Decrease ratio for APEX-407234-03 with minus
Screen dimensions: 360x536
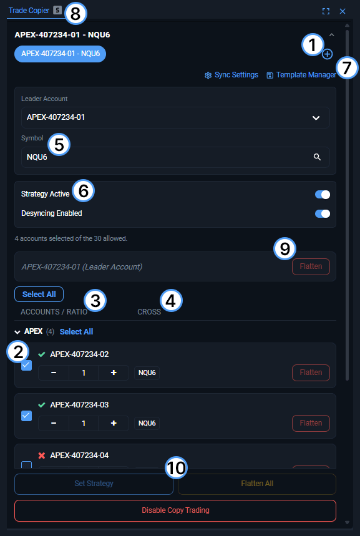tap(54, 423)
